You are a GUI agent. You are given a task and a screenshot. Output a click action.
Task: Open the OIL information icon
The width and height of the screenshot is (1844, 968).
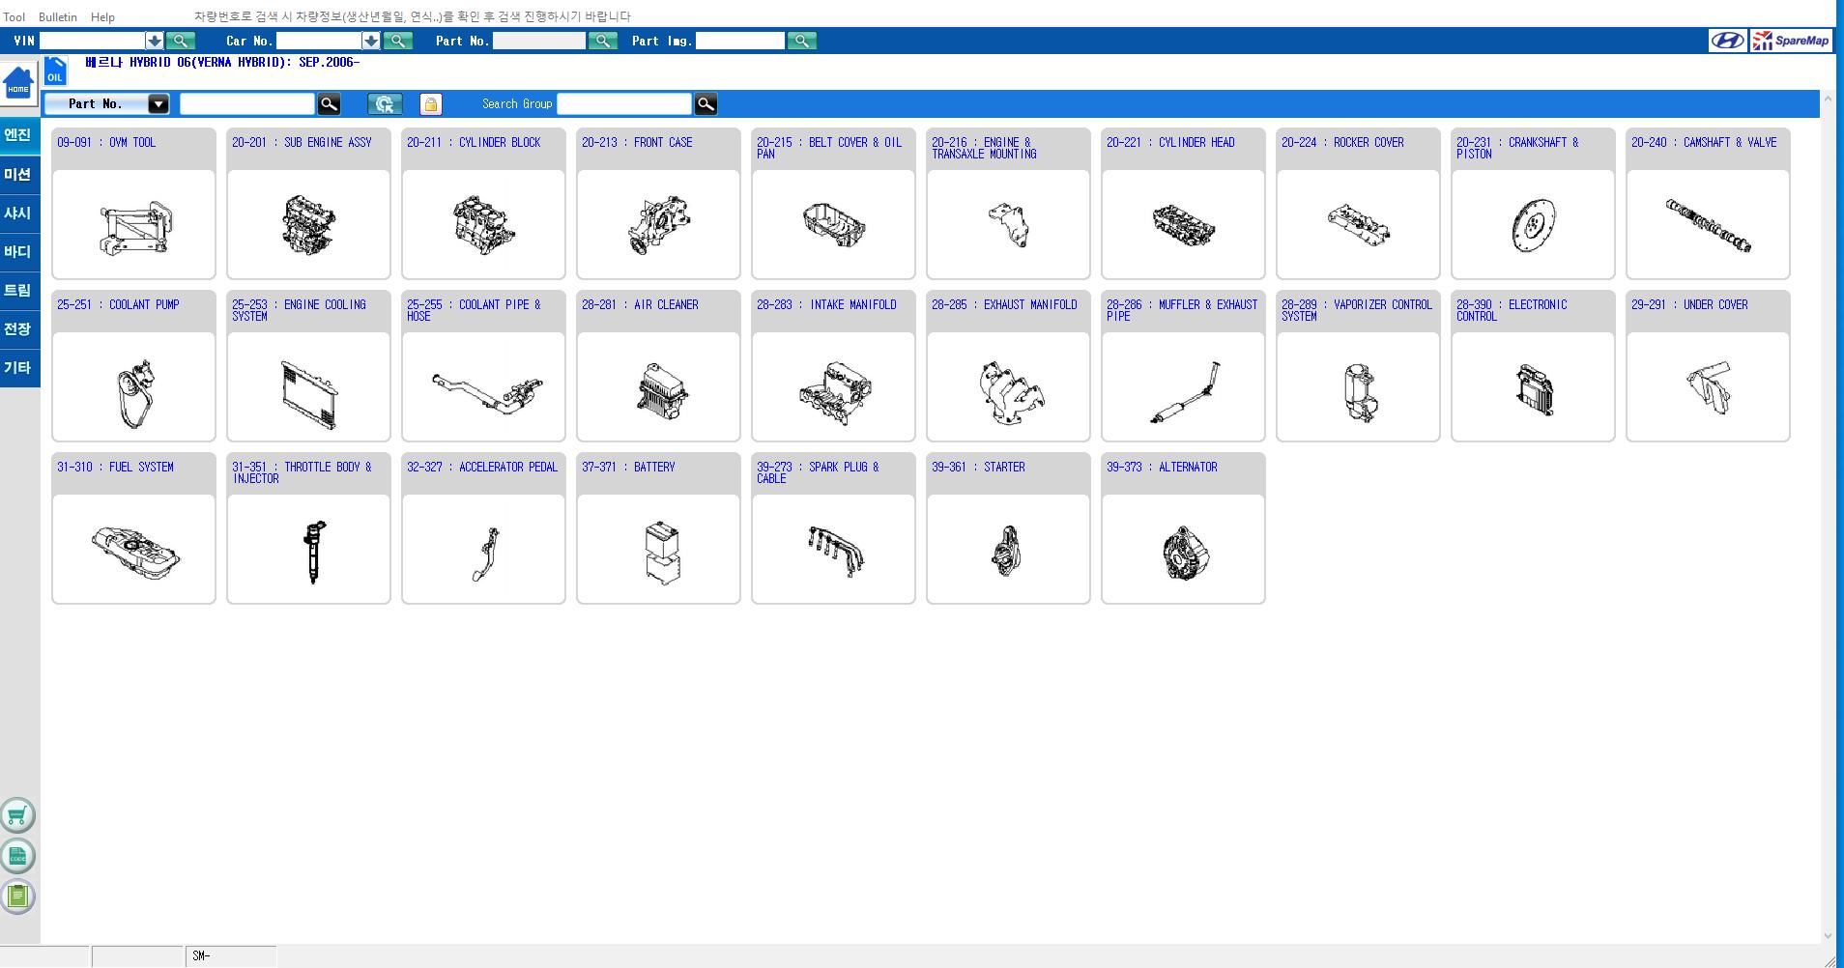[x=55, y=71]
